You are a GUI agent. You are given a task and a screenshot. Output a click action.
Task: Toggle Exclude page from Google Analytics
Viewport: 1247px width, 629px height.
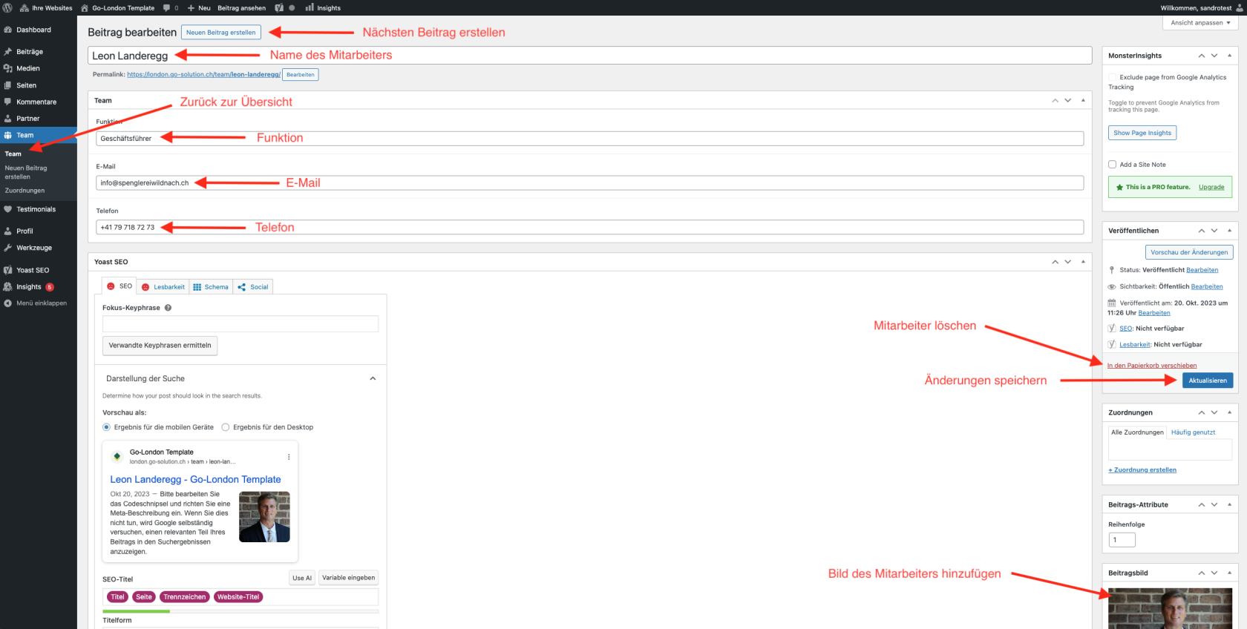pyautogui.click(x=1113, y=77)
